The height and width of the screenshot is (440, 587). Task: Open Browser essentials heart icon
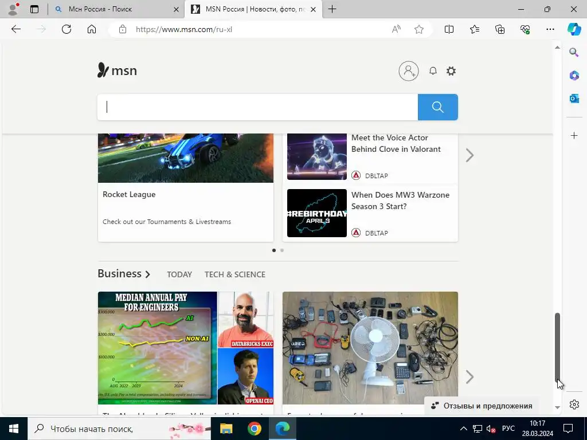[x=525, y=29]
